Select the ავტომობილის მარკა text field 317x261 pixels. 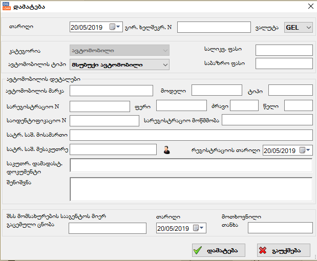click(111, 91)
